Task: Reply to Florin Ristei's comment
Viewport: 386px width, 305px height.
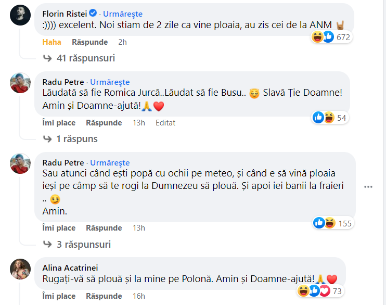Action: 89,42
